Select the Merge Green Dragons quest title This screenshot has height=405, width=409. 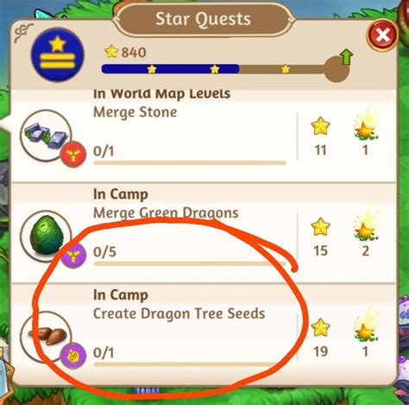click(x=166, y=213)
